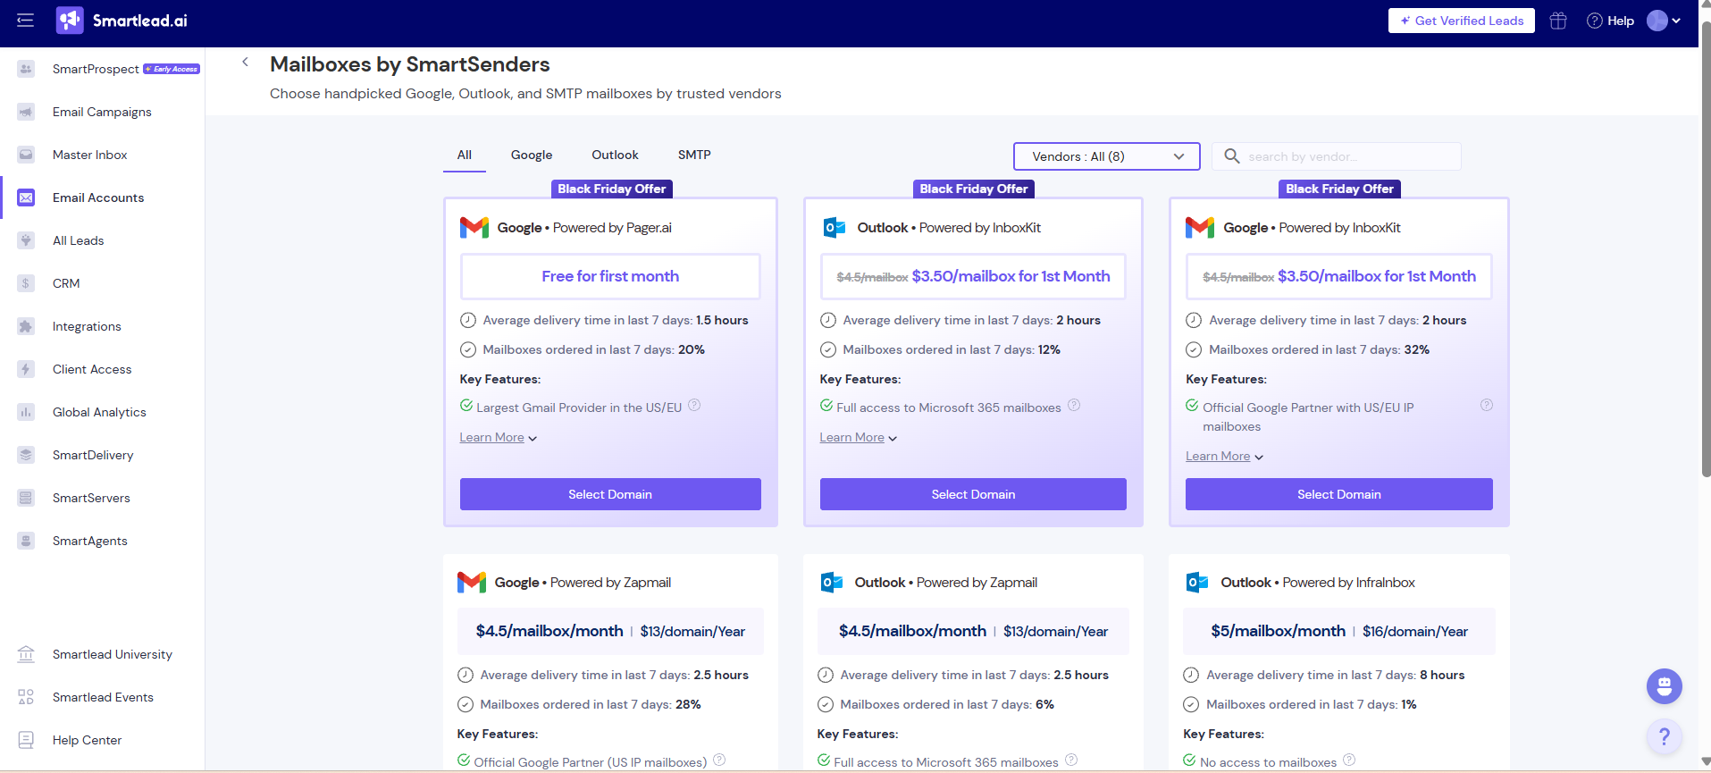
Task: Click the Master Inbox icon
Action: click(26, 155)
